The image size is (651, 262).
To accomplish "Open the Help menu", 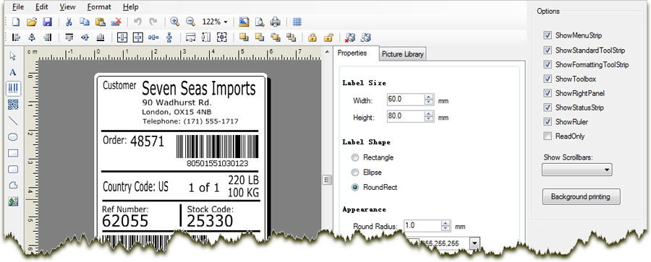I will point(131,6).
